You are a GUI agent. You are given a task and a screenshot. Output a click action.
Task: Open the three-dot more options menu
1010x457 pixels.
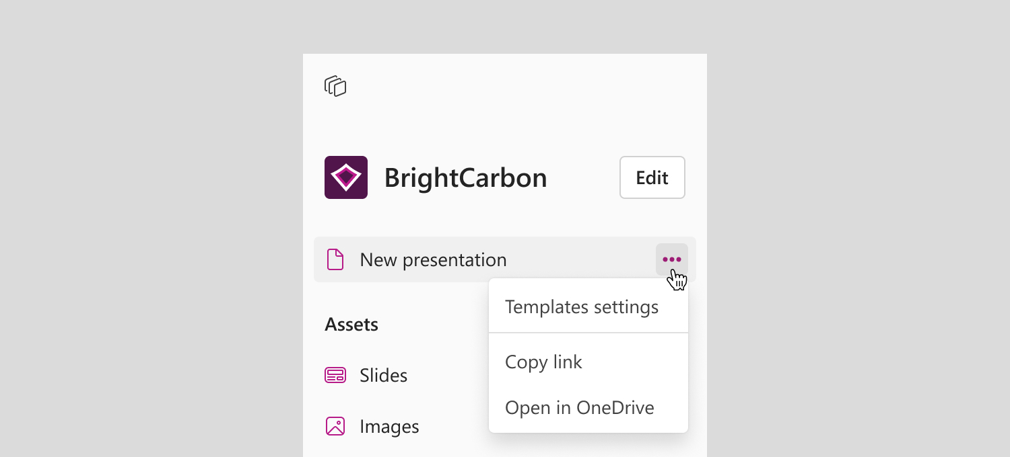point(672,259)
